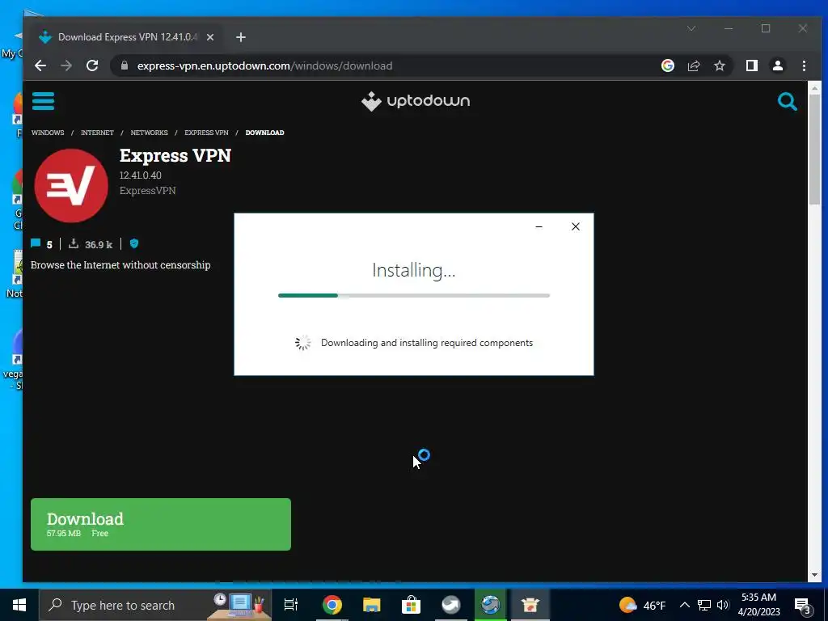Click the scrollbar up arrow
This screenshot has height=621, width=828.
[813, 87]
